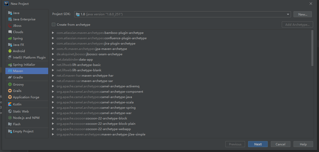
Task: Select Node.js and NPM project type label
Action: [26, 118]
